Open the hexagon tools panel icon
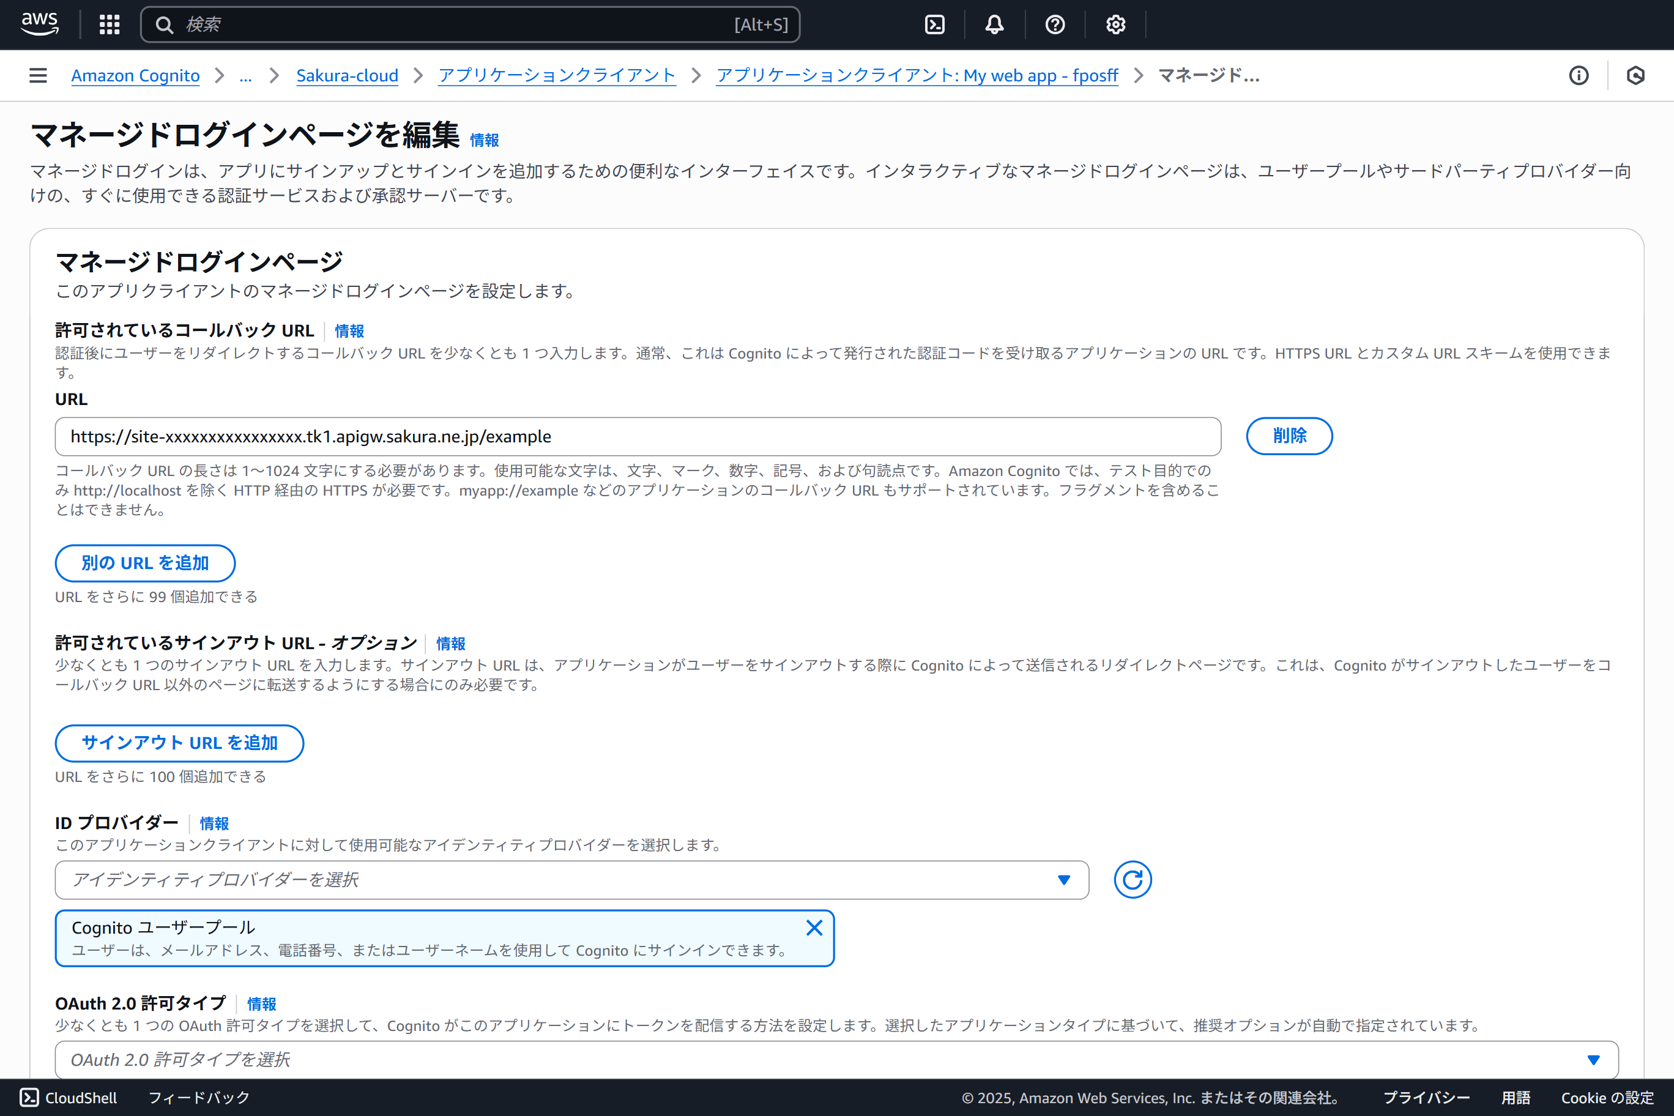The width and height of the screenshot is (1674, 1116). [x=1635, y=75]
